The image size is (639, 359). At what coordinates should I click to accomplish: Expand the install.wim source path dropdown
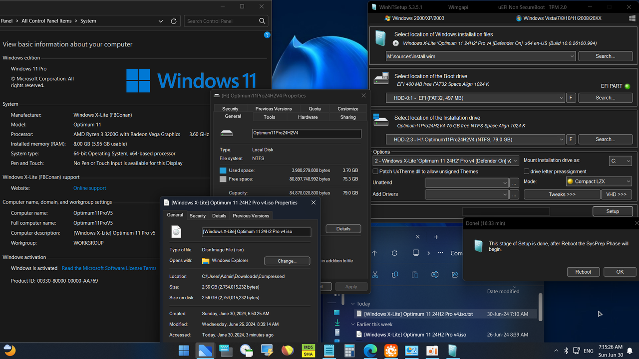[x=572, y=56]
